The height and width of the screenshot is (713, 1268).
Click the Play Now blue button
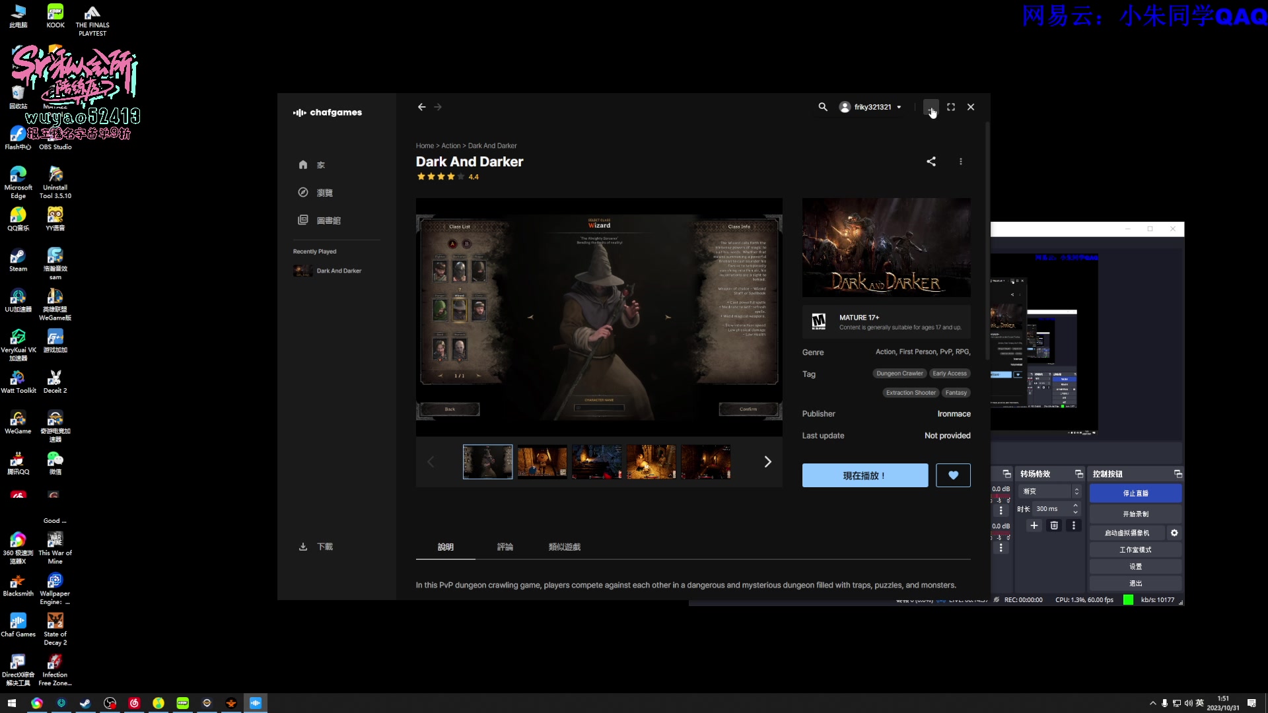pos(865,475)
